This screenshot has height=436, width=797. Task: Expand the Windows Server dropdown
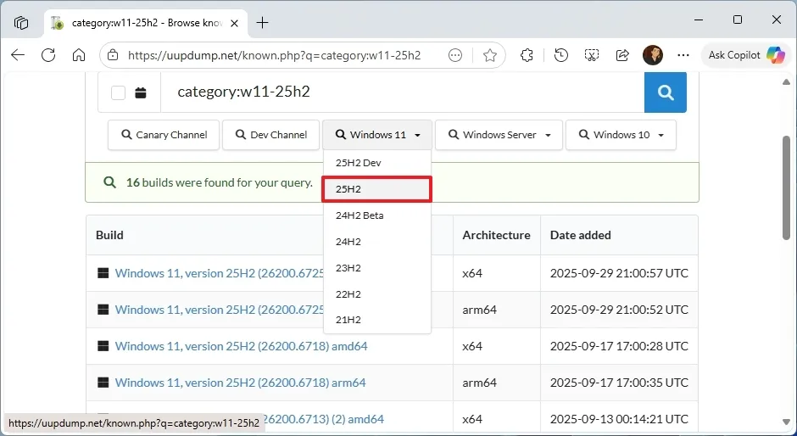coord(499,135)
